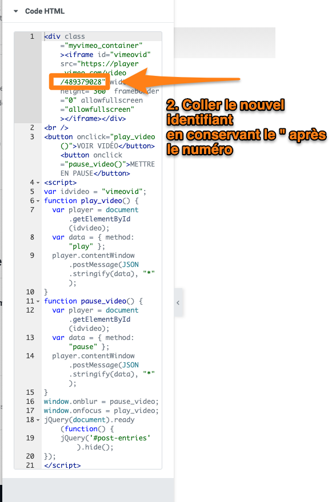Click 'player.contentWindow' on line 9
332x502 pixels.
coord(93,256)
